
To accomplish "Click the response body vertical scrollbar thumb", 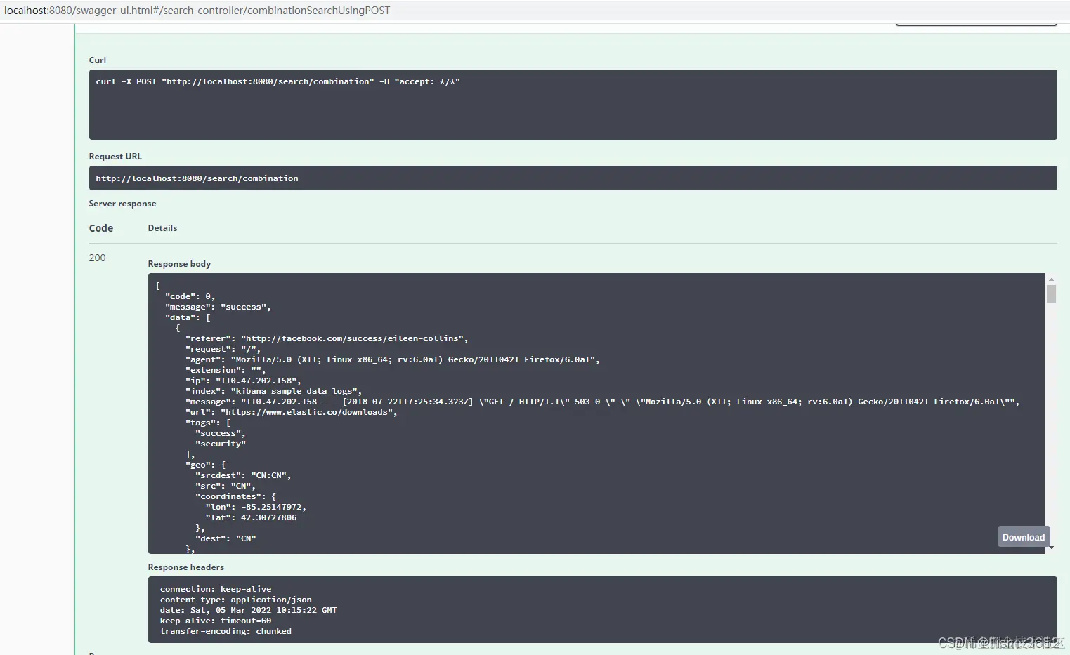I will click(x=1051, y=293).
